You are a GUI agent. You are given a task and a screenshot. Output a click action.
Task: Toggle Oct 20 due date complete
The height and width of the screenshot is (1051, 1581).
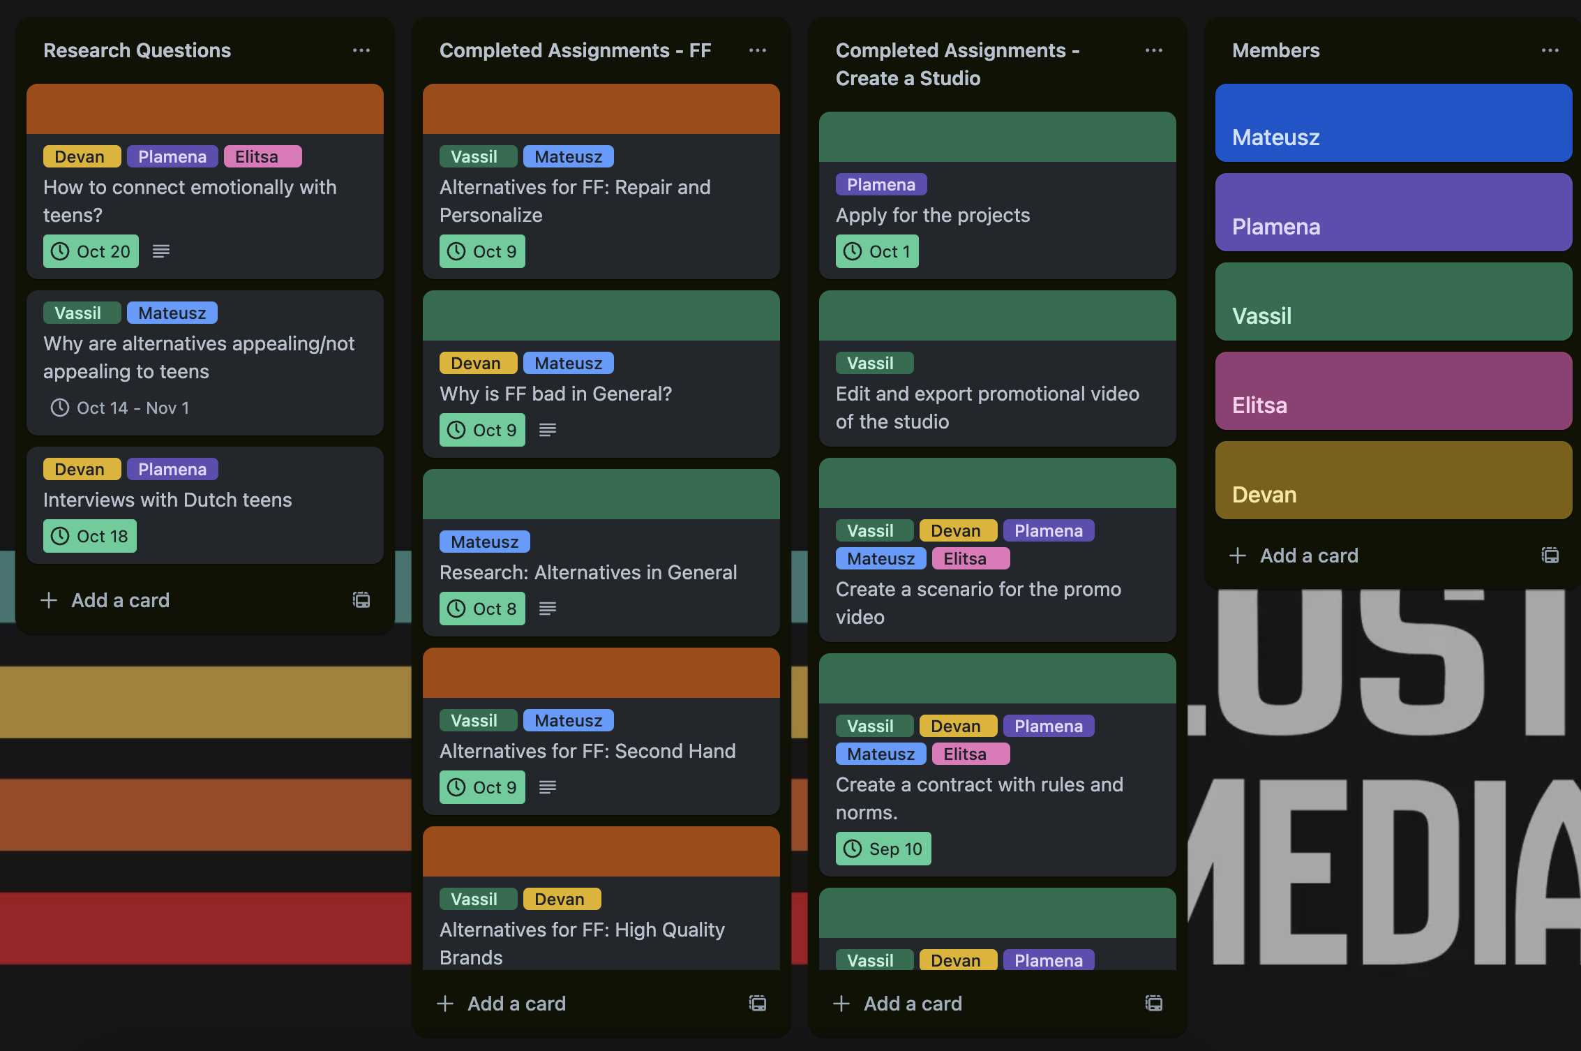point(91,251)
